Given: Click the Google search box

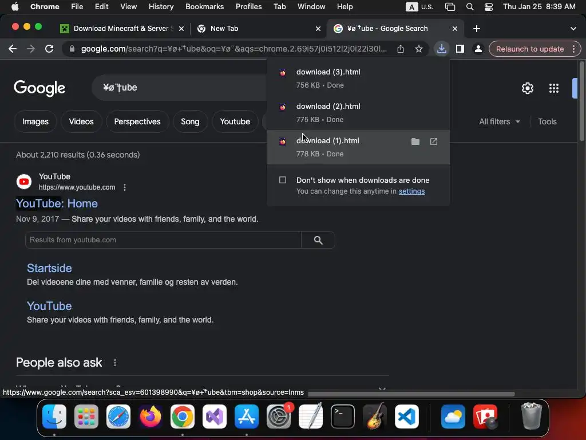Looking at the screenshot, I should (179, 88).
